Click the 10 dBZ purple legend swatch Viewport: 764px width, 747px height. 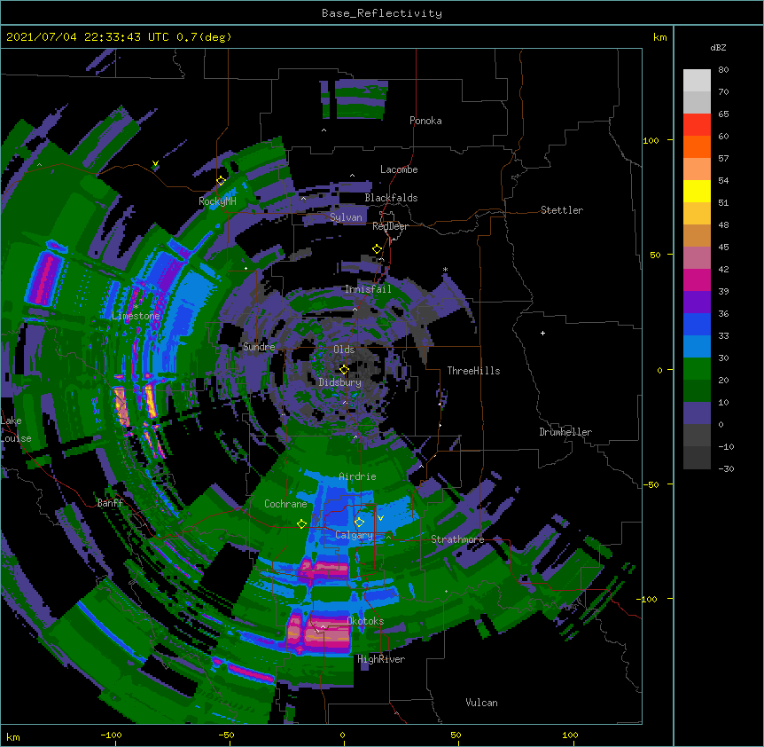(x=697, y=413)
